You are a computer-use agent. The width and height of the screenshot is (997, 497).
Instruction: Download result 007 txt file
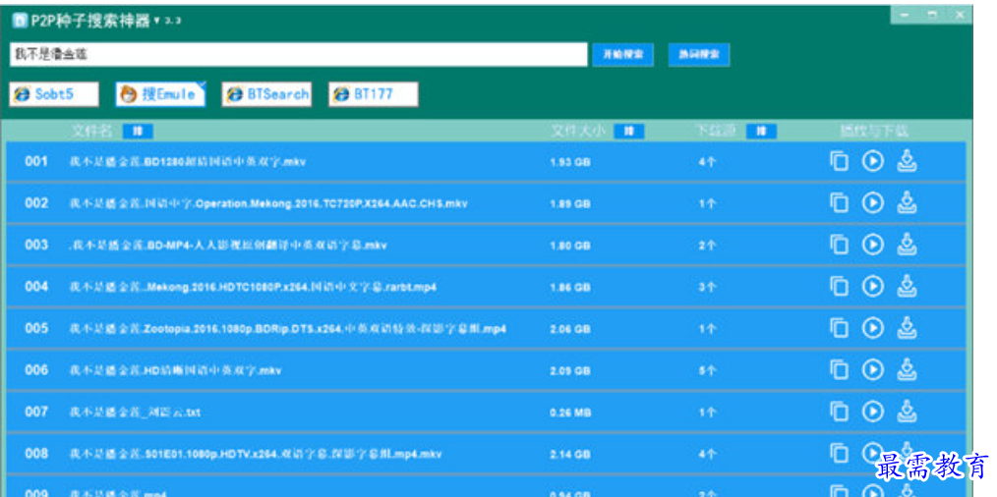(907, 412)
